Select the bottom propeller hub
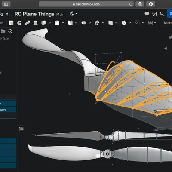Image resolution: width=172 pixels, height=172 pixels. (107, 154)
